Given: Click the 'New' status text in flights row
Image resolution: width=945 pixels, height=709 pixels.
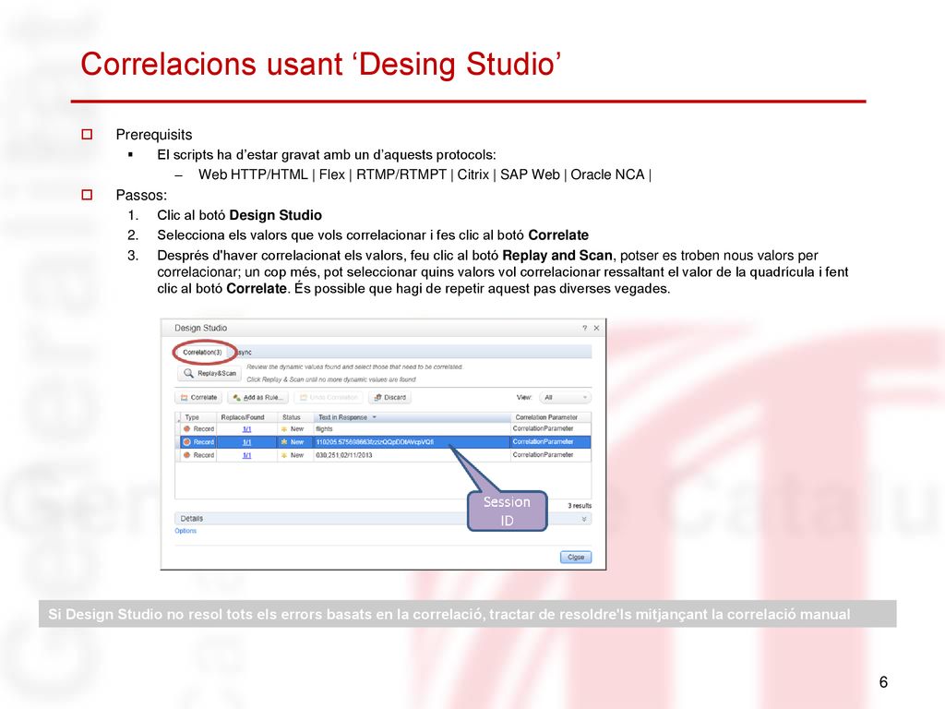Looking at the screenshot, I should 297,428.
